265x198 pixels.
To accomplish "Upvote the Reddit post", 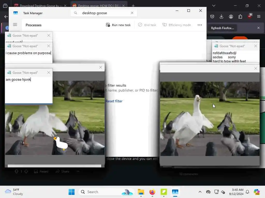I will click(16, 171).
